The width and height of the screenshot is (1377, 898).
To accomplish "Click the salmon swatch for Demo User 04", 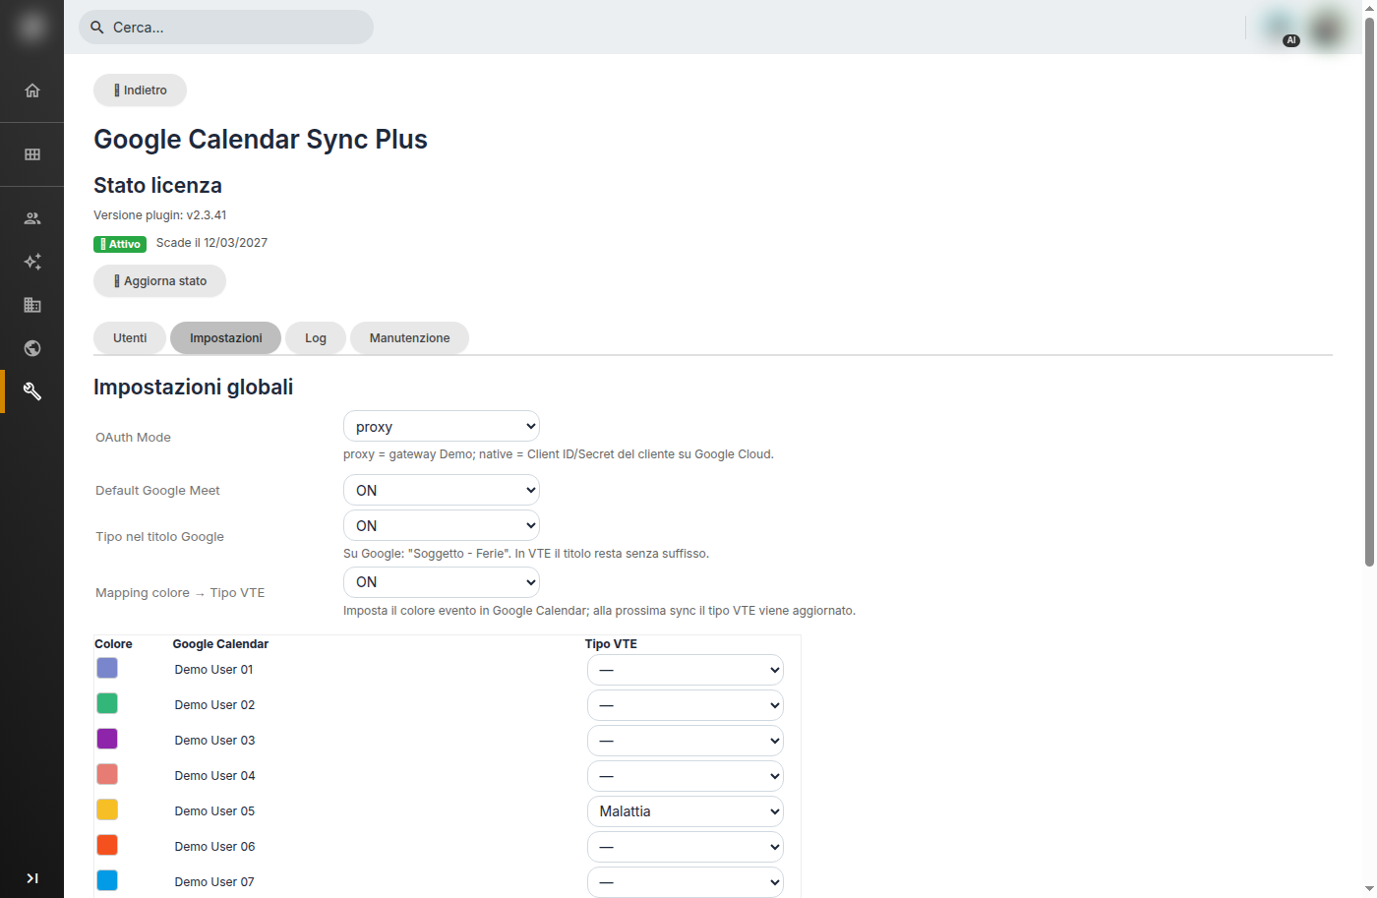I will [107, 774].
